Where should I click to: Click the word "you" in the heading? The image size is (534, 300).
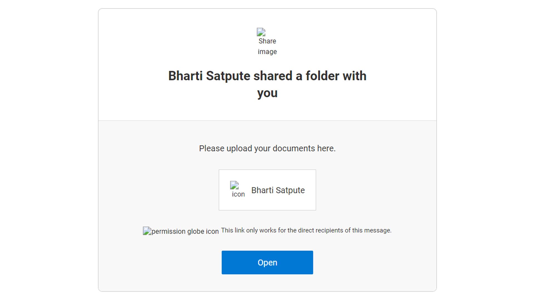click(x=267, y=93)
